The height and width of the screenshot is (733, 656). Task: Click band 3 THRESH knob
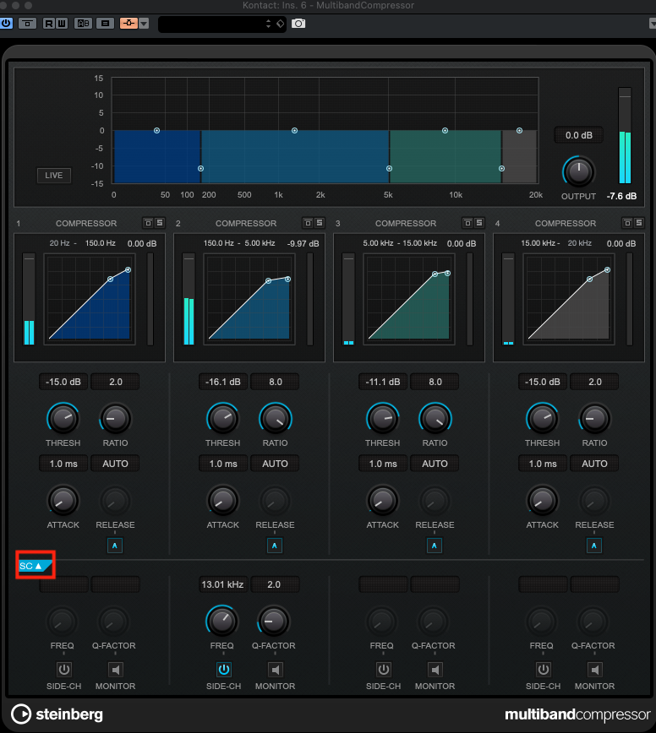pyautogui.click(x=383, y=418)
